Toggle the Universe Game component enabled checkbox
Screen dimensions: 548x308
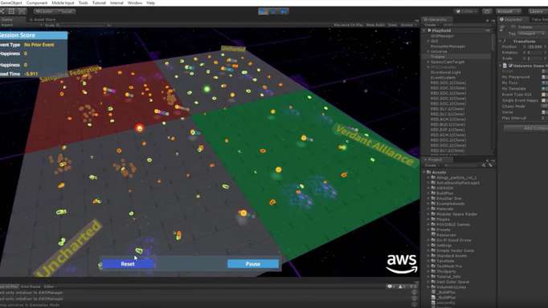(510, 66)
